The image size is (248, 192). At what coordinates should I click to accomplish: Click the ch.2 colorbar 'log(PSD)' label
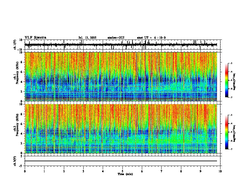pos(234,133)
